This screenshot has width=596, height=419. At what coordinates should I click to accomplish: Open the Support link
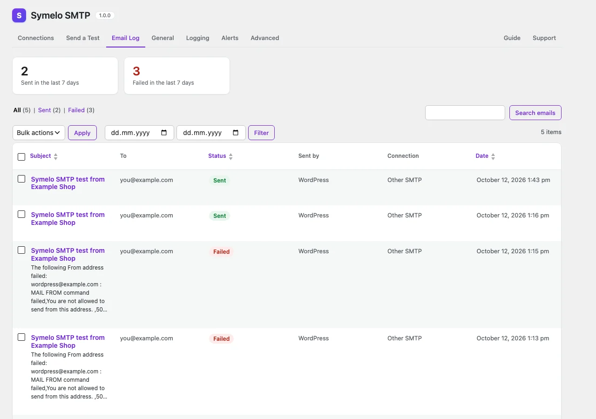pos(544,38)
